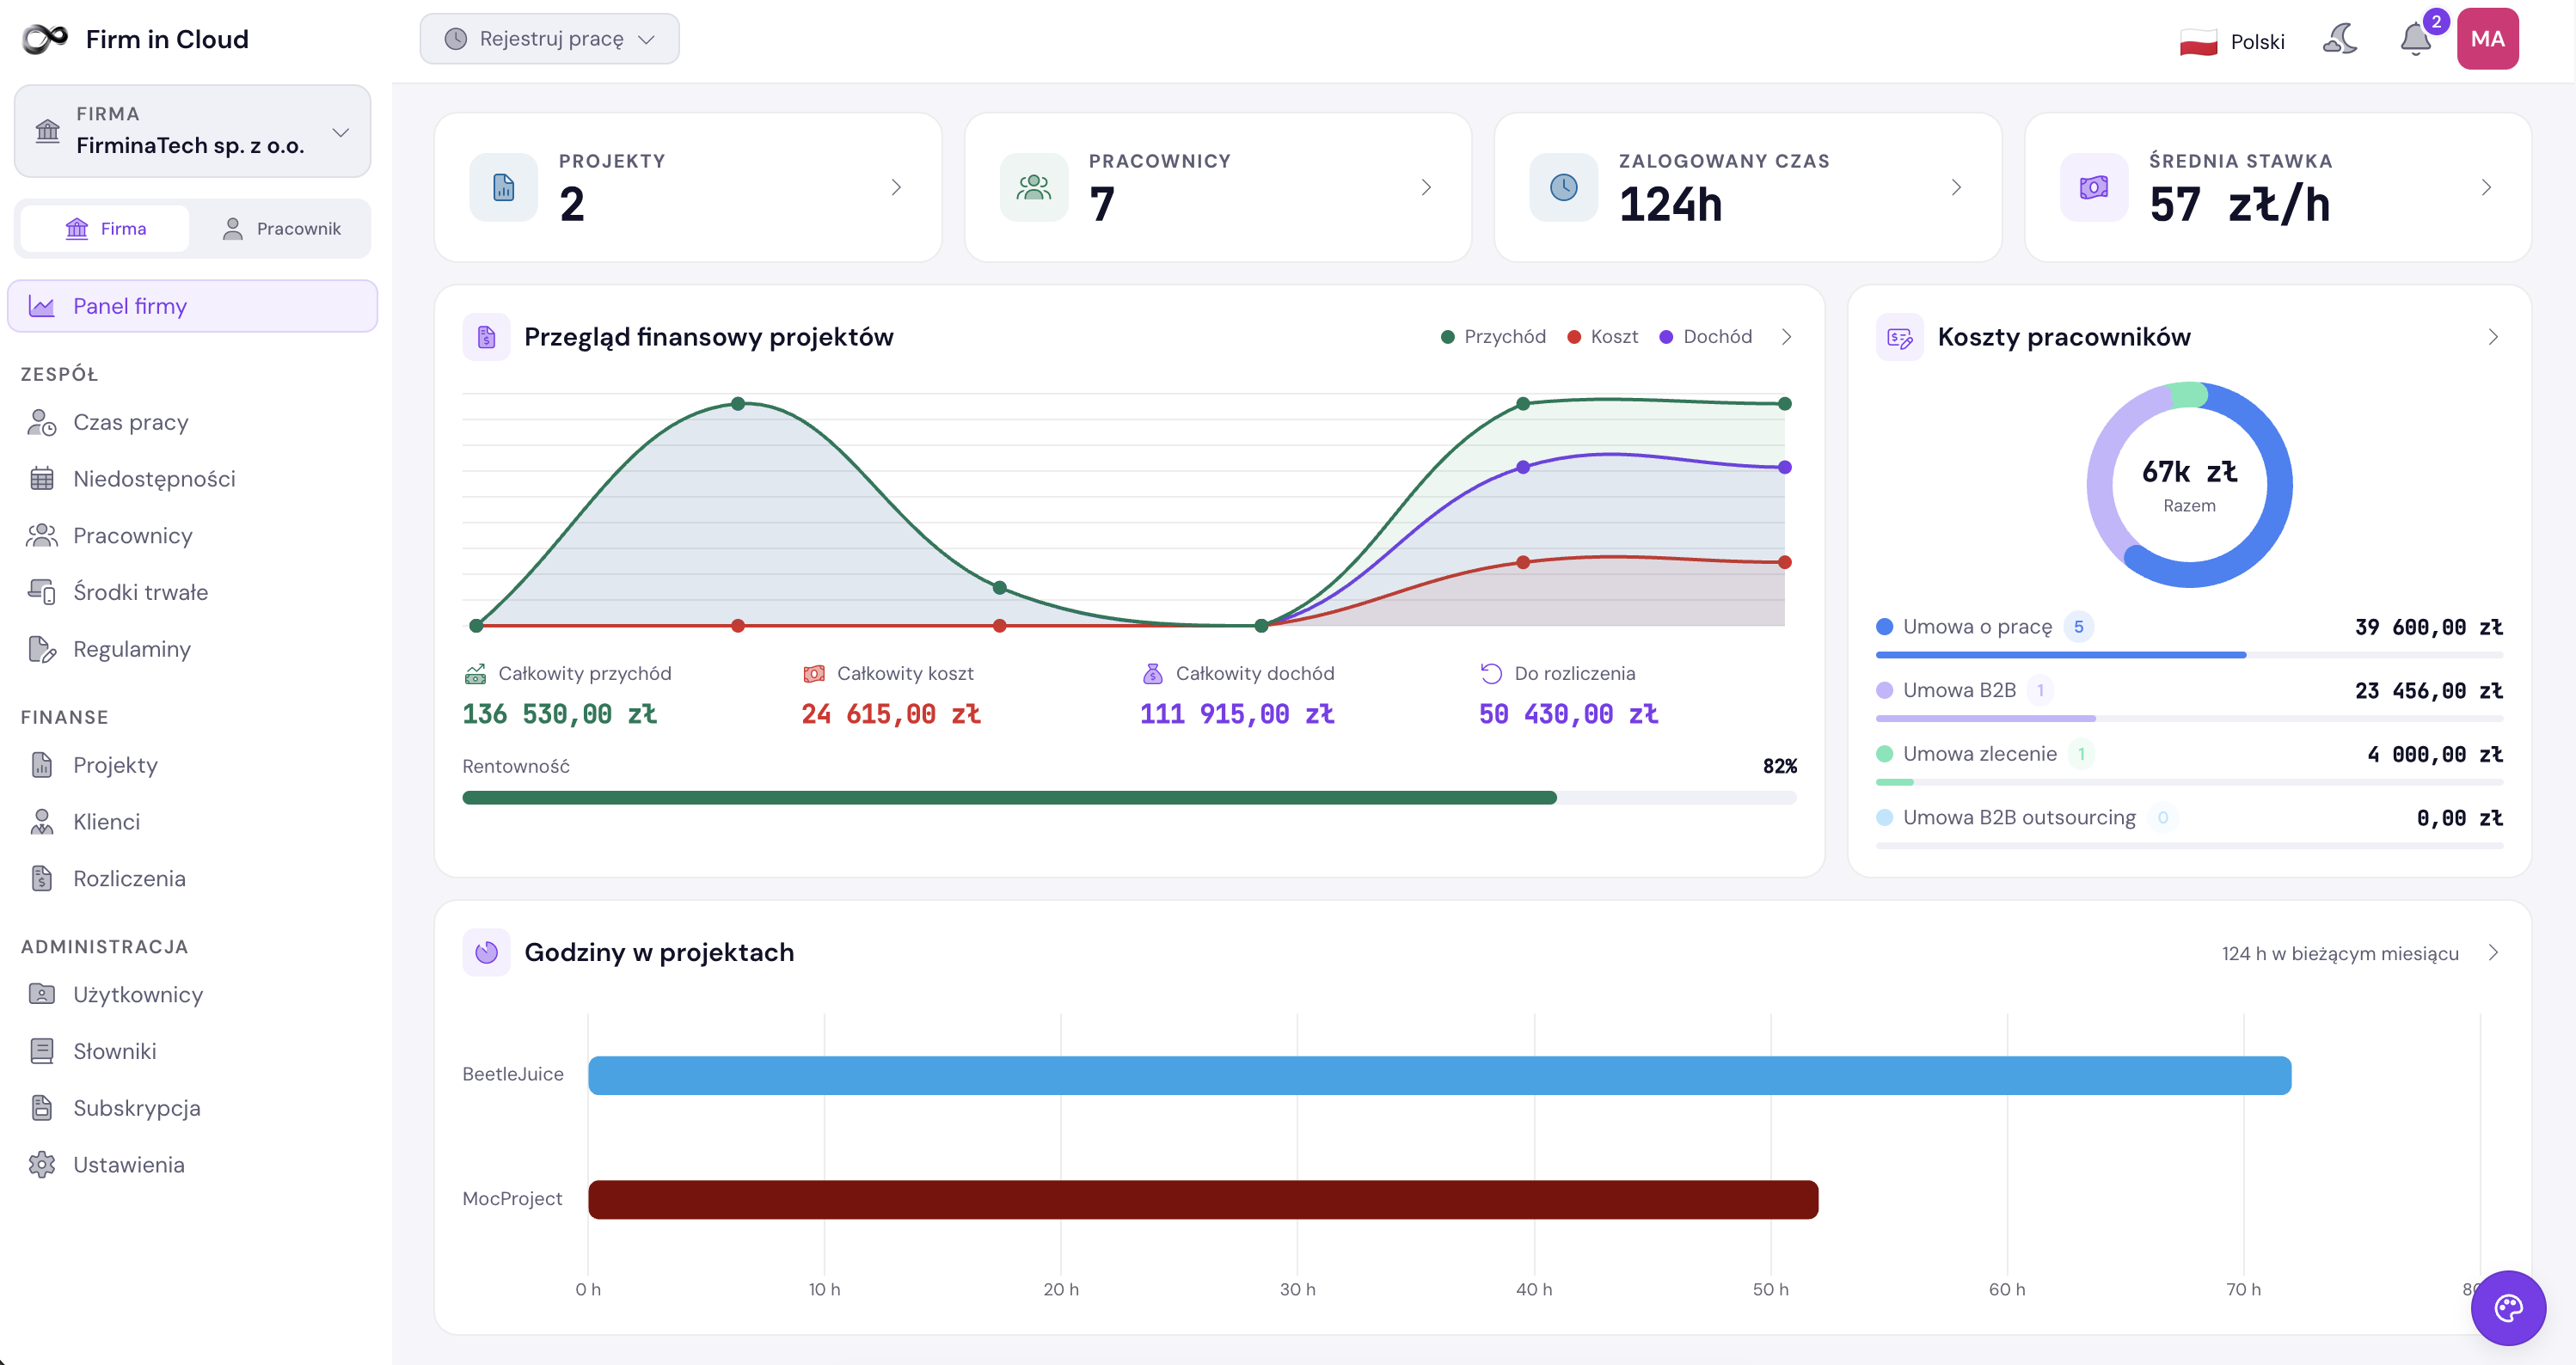Screen dimensions: 2576x1365
Task: Toggle Koszt series in chart legend
Action: [x=1602, y=337]
